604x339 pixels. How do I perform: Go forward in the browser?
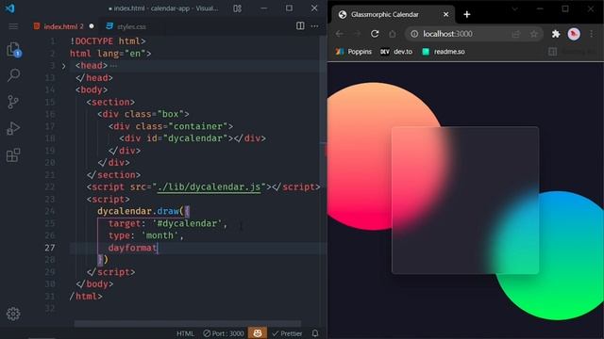point(357,34)
